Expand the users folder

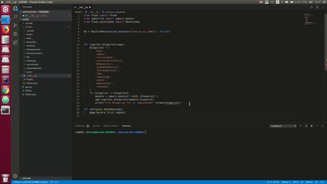[29, 72]
